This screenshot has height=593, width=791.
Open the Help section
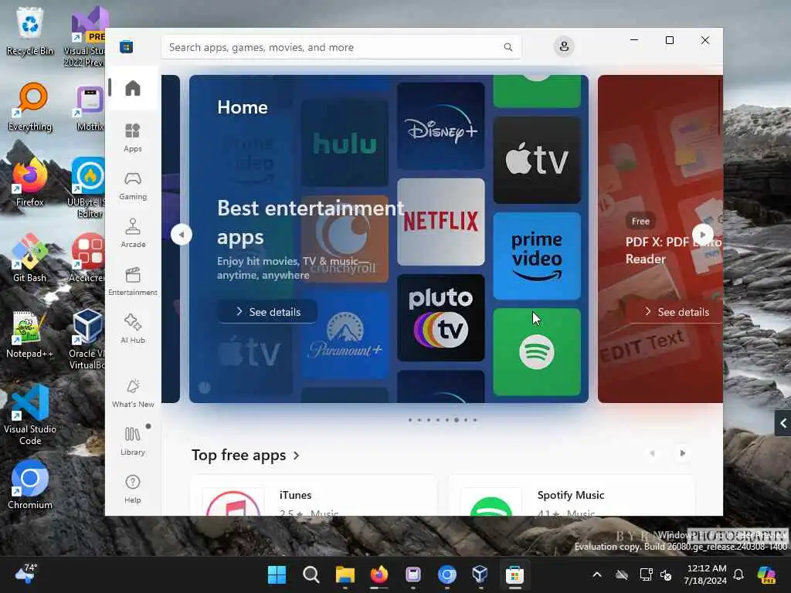coord(133,489)
